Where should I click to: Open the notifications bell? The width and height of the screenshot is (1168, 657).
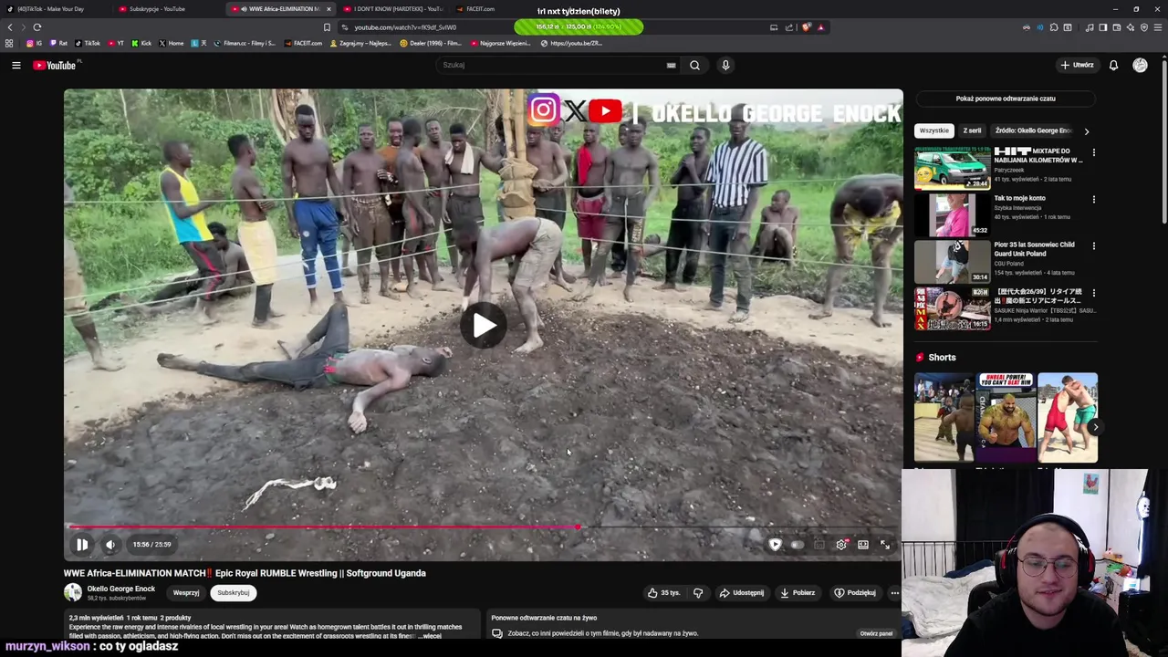click(x=1113, y=65)
